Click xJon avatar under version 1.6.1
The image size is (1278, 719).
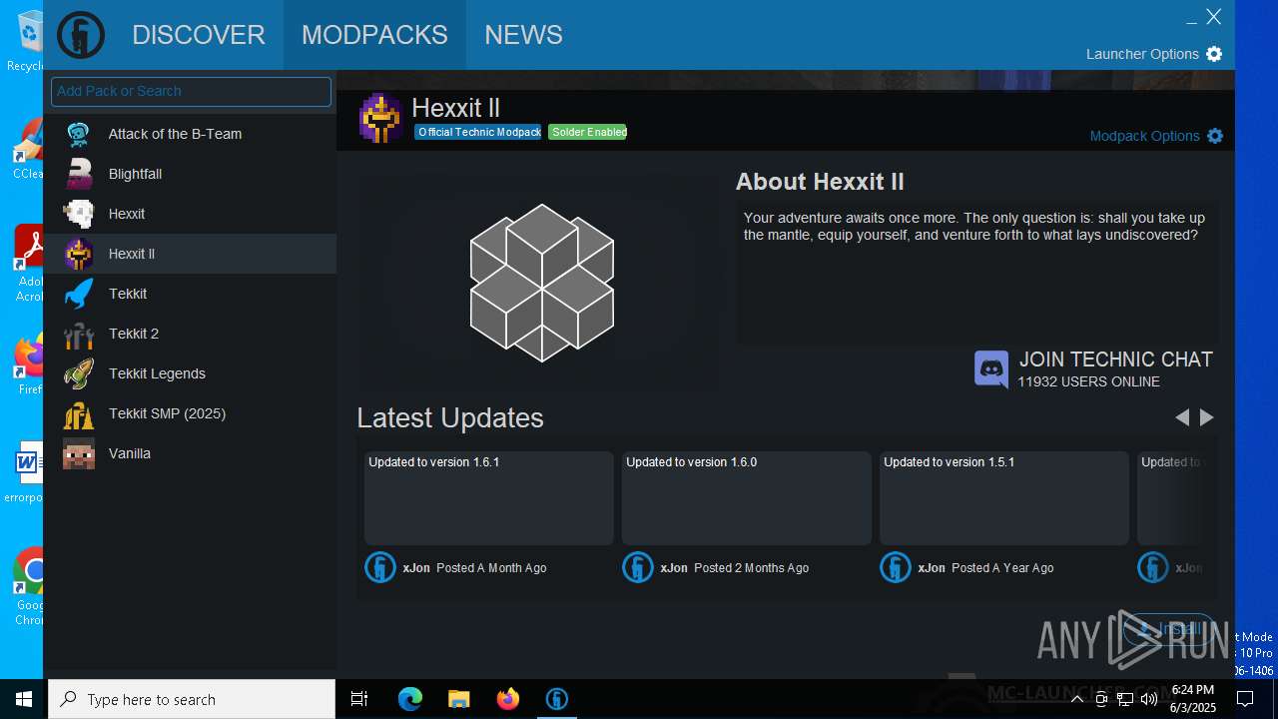(x=380, y=567)
